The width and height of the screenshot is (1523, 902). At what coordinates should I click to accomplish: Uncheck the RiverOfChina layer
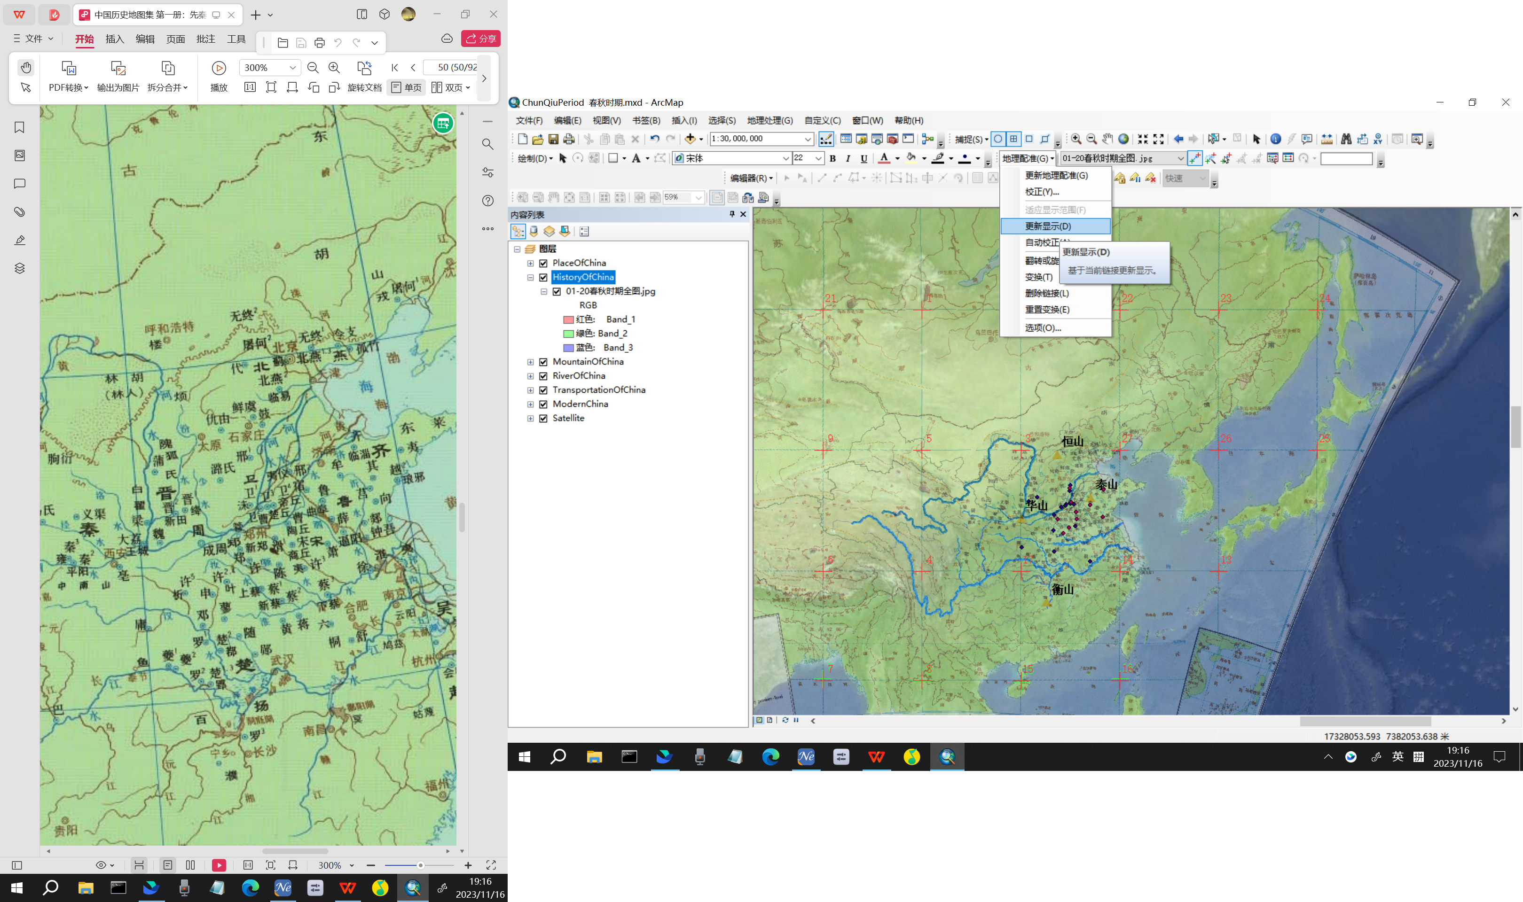tap(543, 376)
